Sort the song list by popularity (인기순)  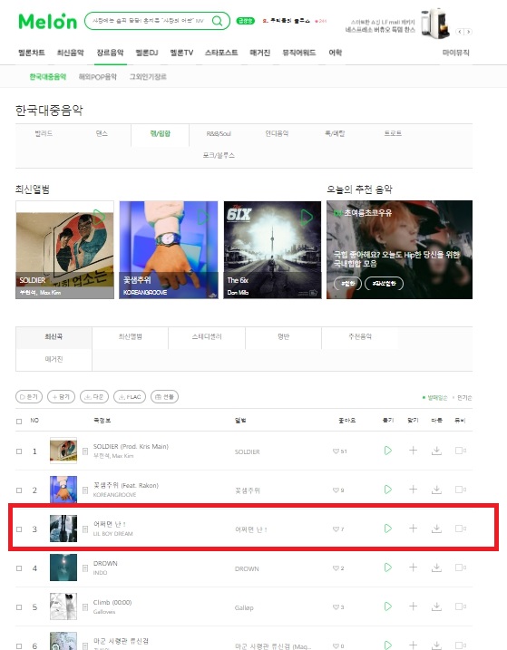pos(463,398)
